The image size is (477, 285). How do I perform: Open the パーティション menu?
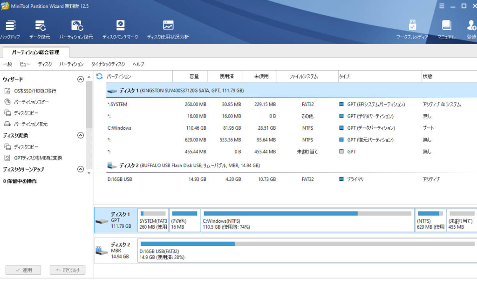click(x=71, y=64)
